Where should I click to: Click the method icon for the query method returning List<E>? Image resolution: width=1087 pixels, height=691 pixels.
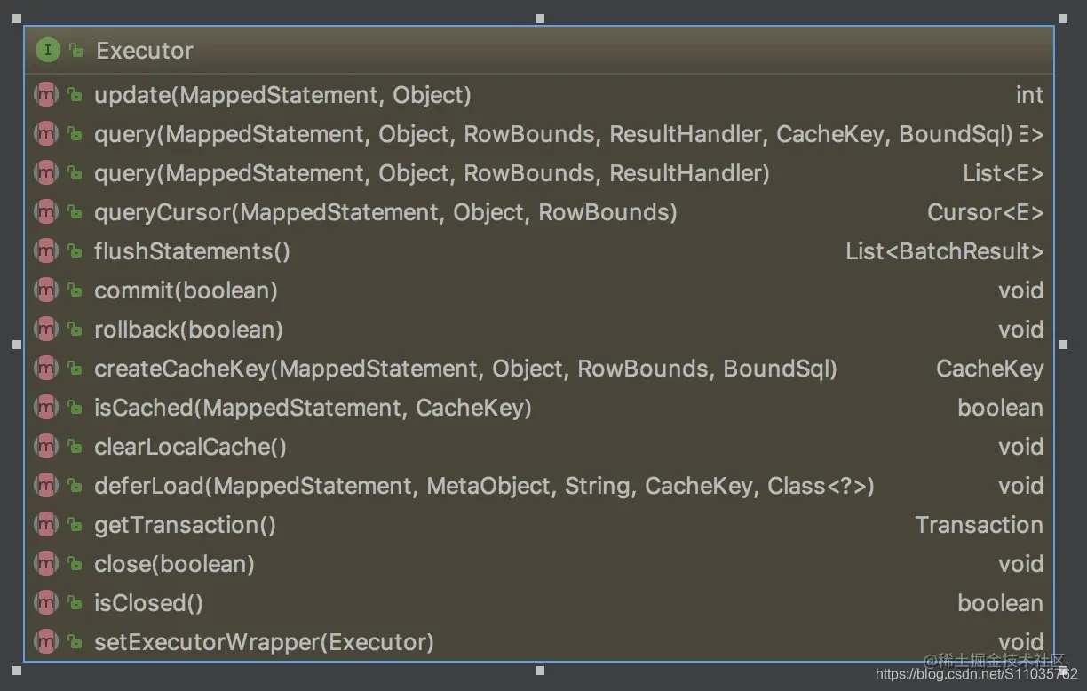click(46, 173)
